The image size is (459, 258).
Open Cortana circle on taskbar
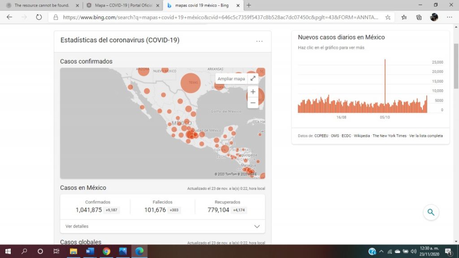pos(40,251)
